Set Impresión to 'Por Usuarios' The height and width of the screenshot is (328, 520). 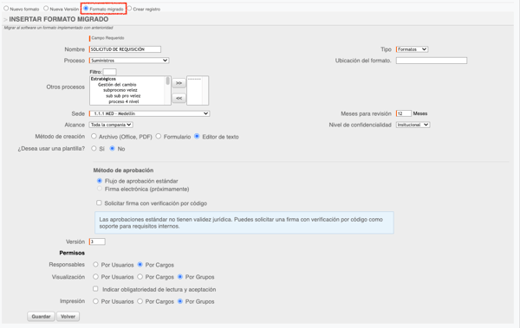(x=96, y=301)
